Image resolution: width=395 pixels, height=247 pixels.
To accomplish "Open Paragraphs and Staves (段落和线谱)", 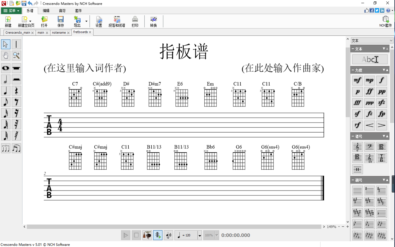I will [117, 21].
